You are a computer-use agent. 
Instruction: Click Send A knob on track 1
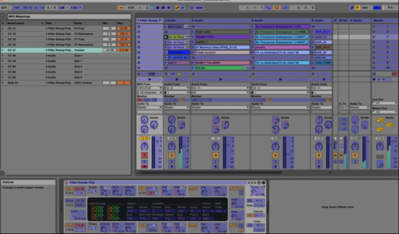[x=145, y=120]
